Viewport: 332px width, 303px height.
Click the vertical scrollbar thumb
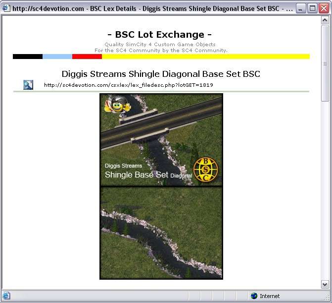point(325,63)
